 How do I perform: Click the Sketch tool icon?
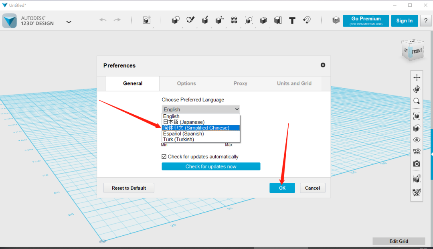tap(190, 20)
